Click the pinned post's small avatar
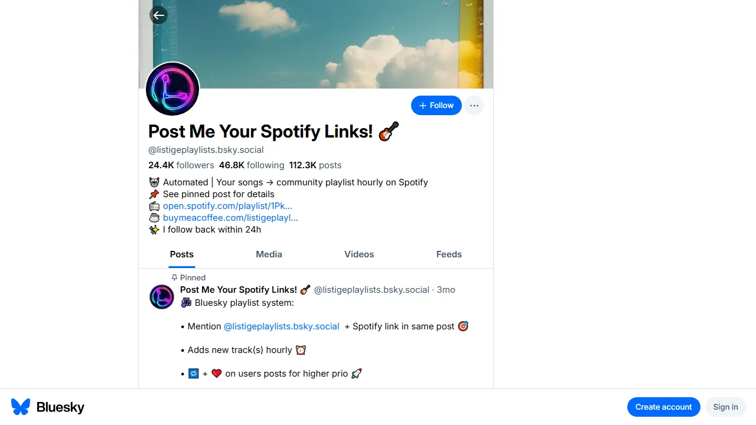Image resolution: width=756 pixels, height=425 pixels. pos(162,297)
